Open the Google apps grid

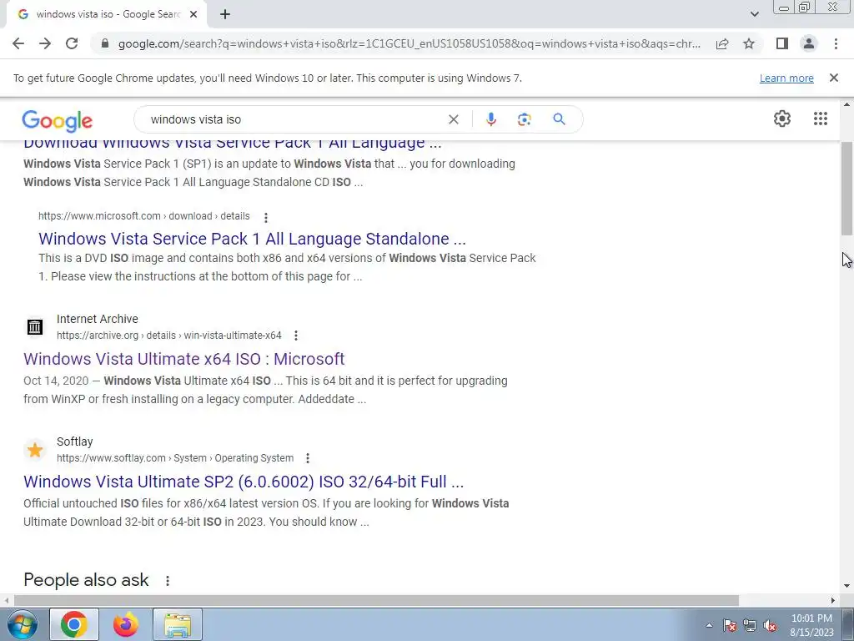click(821, 119)
